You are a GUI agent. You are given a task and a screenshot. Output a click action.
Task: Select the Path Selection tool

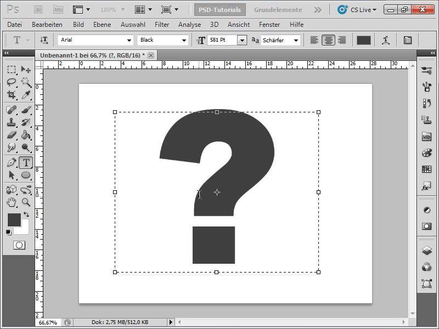pyautogui.click(x=12, y=175)
